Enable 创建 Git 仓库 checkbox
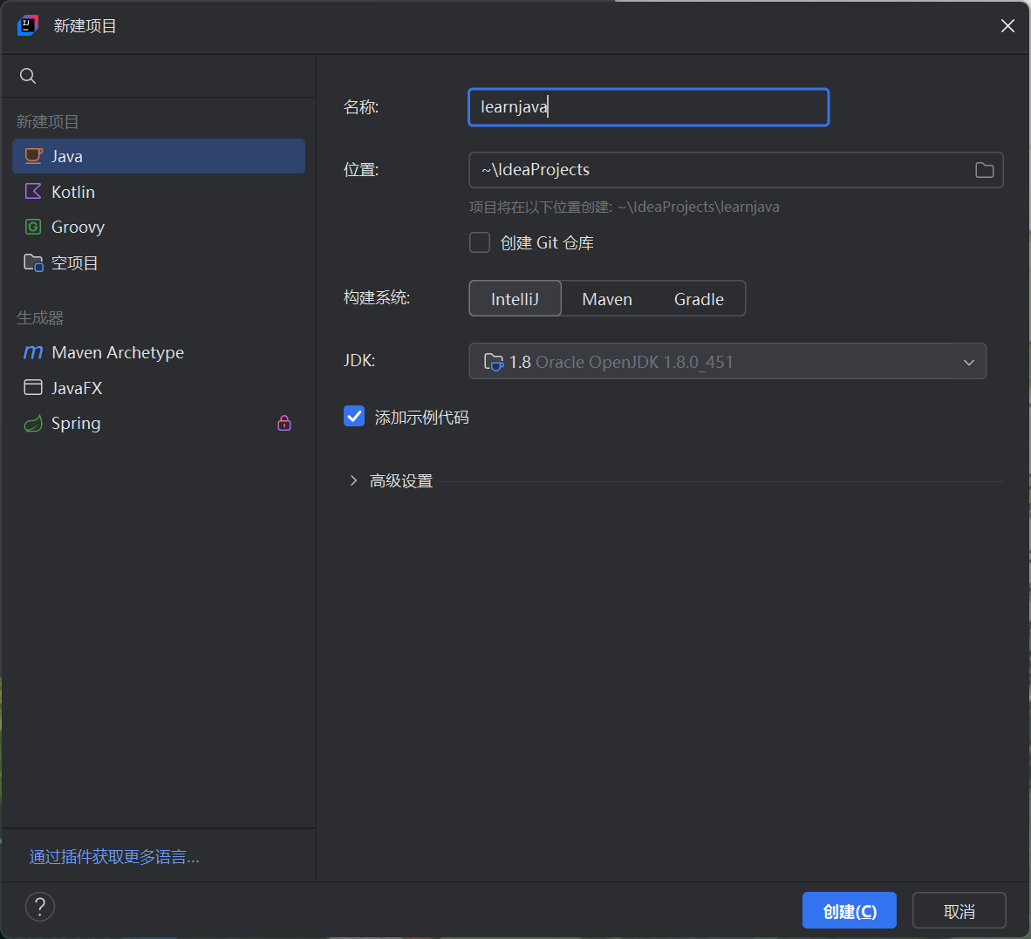The height and width of the screenshot is (939, 1031). (x=480, y=242)
